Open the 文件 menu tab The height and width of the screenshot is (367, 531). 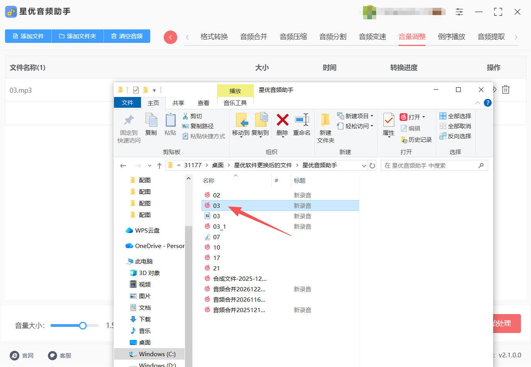(127, 102)
